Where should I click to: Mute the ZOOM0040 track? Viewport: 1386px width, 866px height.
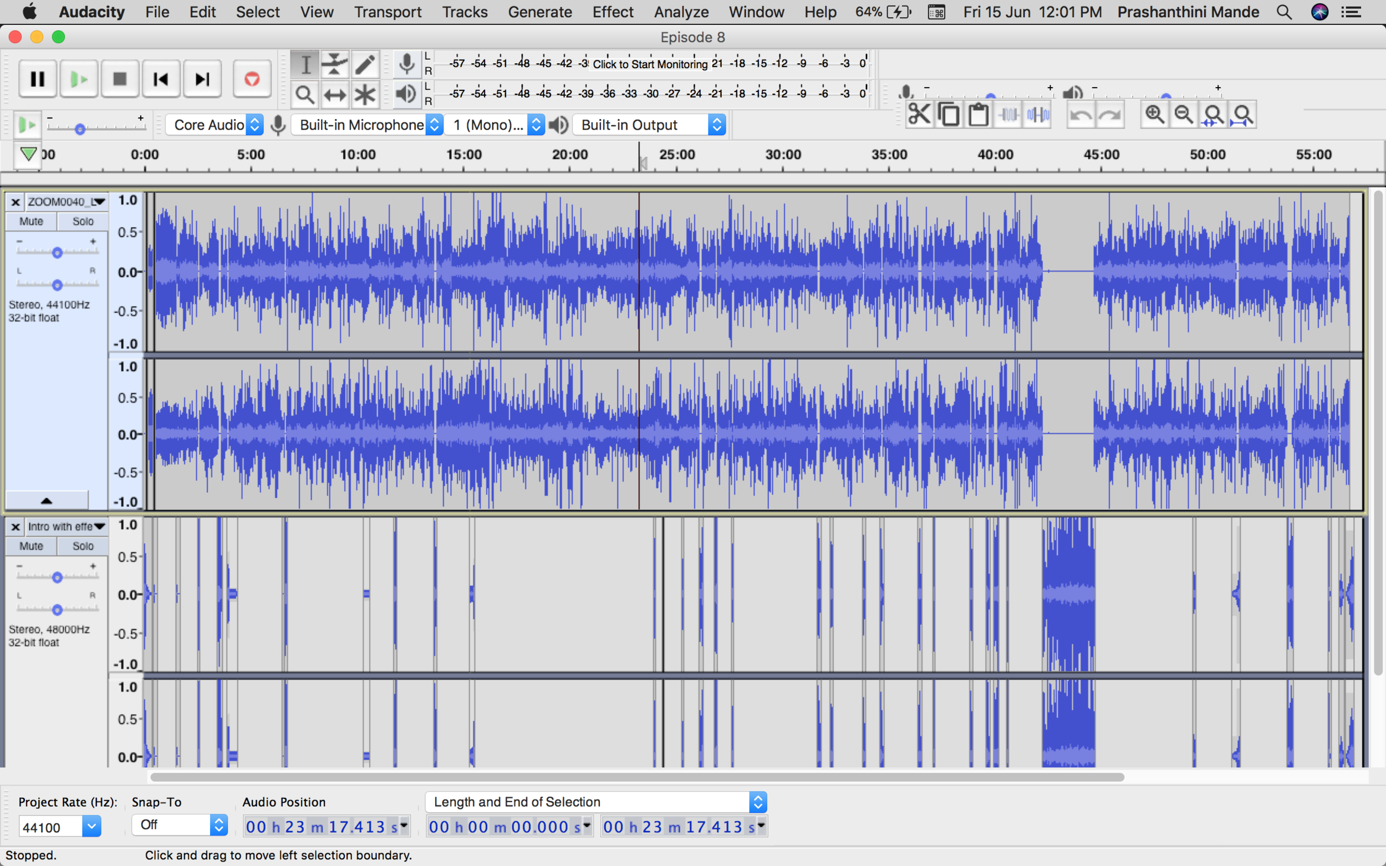click(x=31, y=222)
